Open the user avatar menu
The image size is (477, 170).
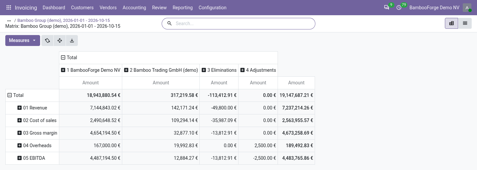pyautogui.click(x=467, y=8)
